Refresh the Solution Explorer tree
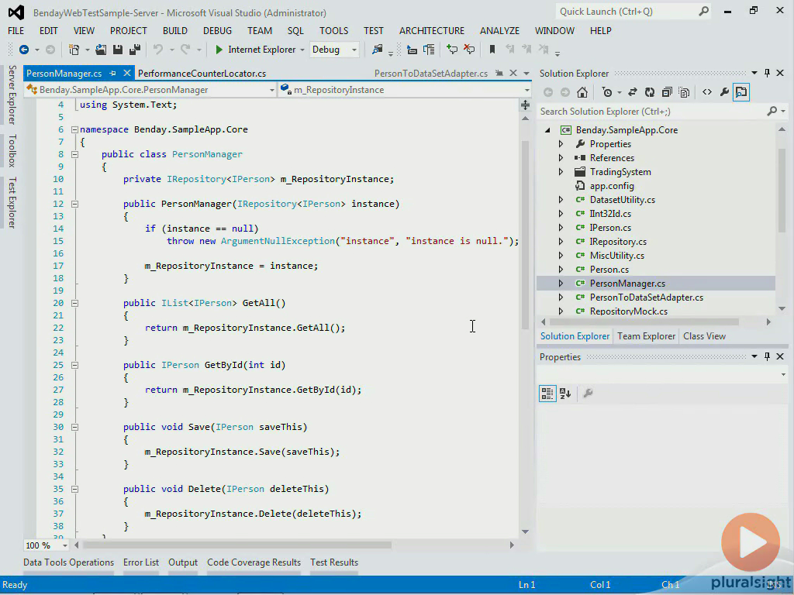 pos(650,92)
